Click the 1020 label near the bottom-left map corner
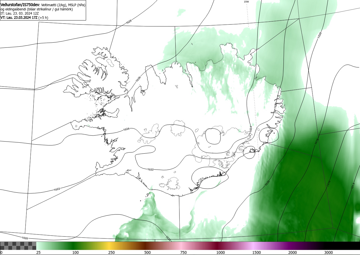The image size is (360, 255). (25, 238)
